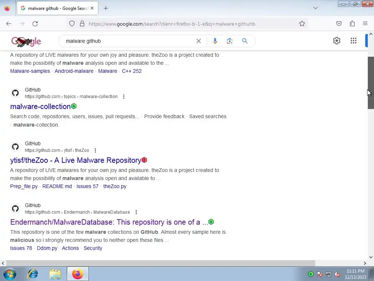The height and width of the screenshot is (281, 374).
Task: Close the malware github search tab
Action: (x=92, y=8)
